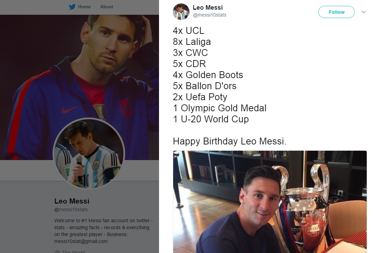Viewport: 374px width, 253px height.
Task: Click the messi10stat@gmail.com email in bio
Action: pos(81,241)
